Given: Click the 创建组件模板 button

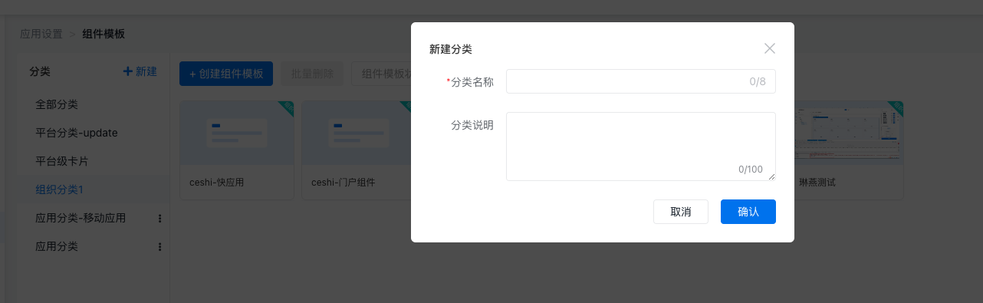Looking at the screenshot, I should click(x=226, y=74).
